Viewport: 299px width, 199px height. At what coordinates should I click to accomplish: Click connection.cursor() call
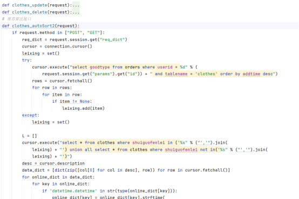[x=68, y=46]
